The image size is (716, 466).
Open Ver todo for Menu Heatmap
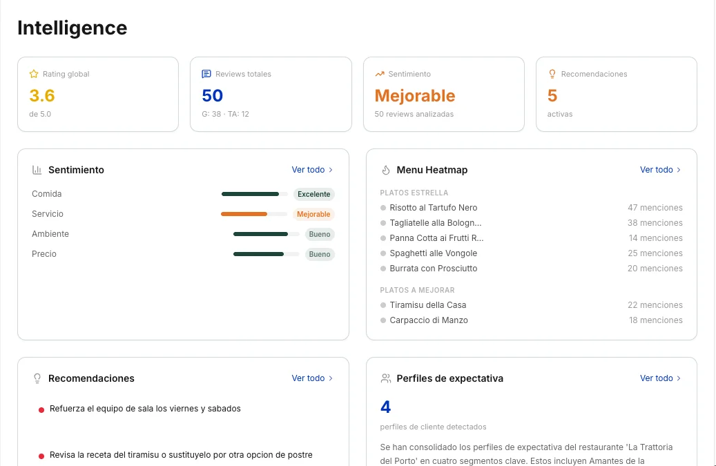(657, 170)
